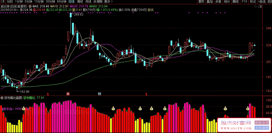
Task: Click the 复权 adjustment button
Action: (x=201, y=2)
